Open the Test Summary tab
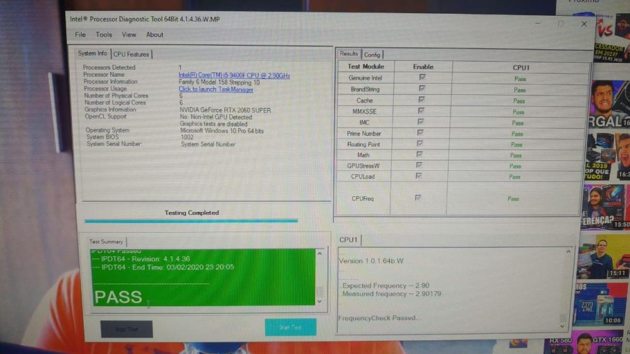This screenshot has height=354, width=630. 106,241
